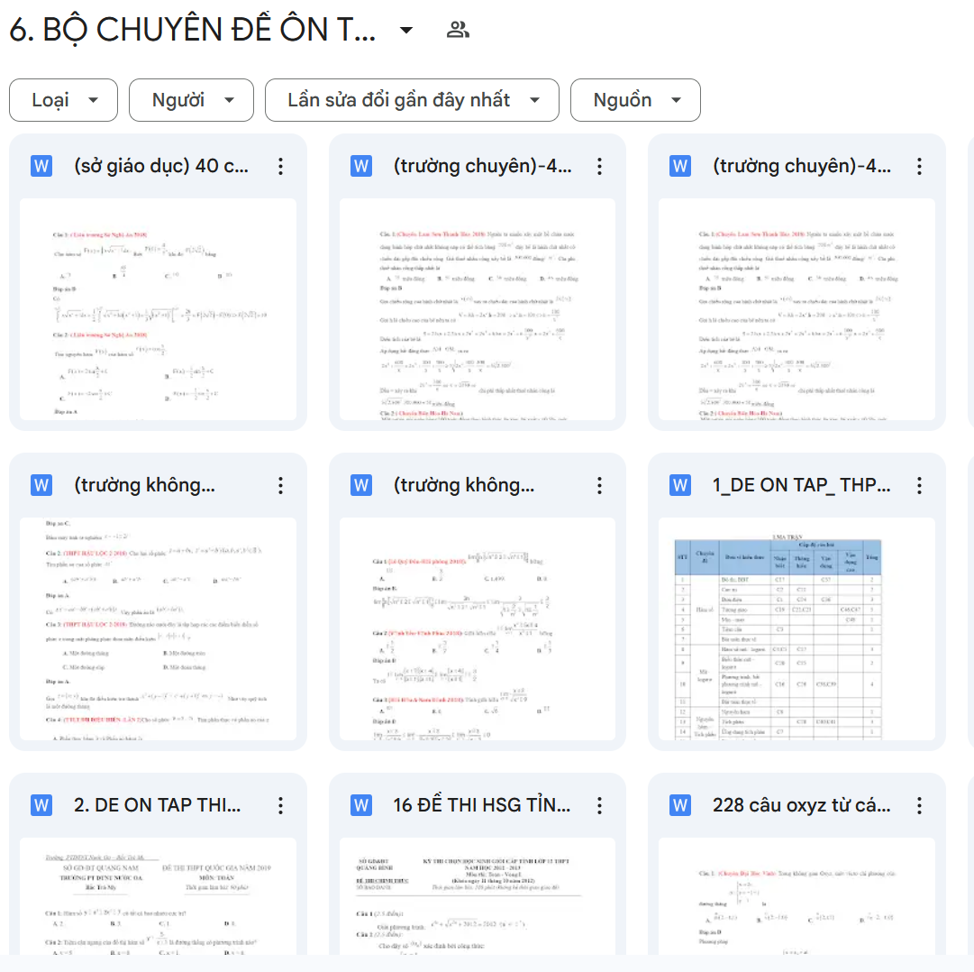The image size is (974, 972).
Task: Open more options for "(sở giáo dục) 40 c..." file
Action: [x=280, y=166]
